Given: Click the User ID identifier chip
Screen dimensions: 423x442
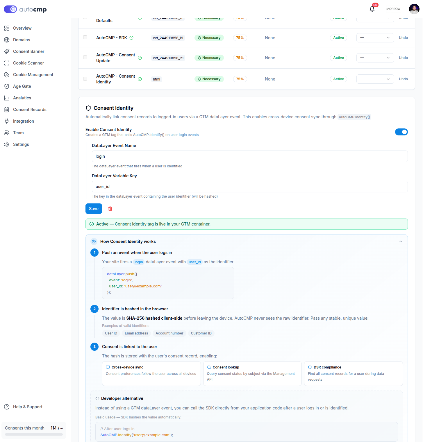Looking at the screenshot, I should click(x=111, y=333).
